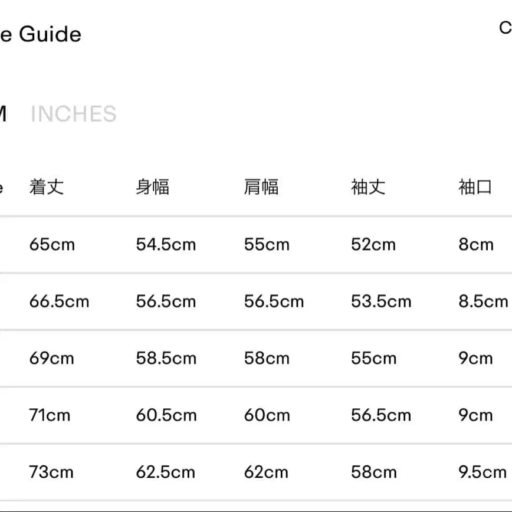512x512 pixels.
Task: Click the 53.5cm 袖丈 measurement
Action: tap(381, 301)
